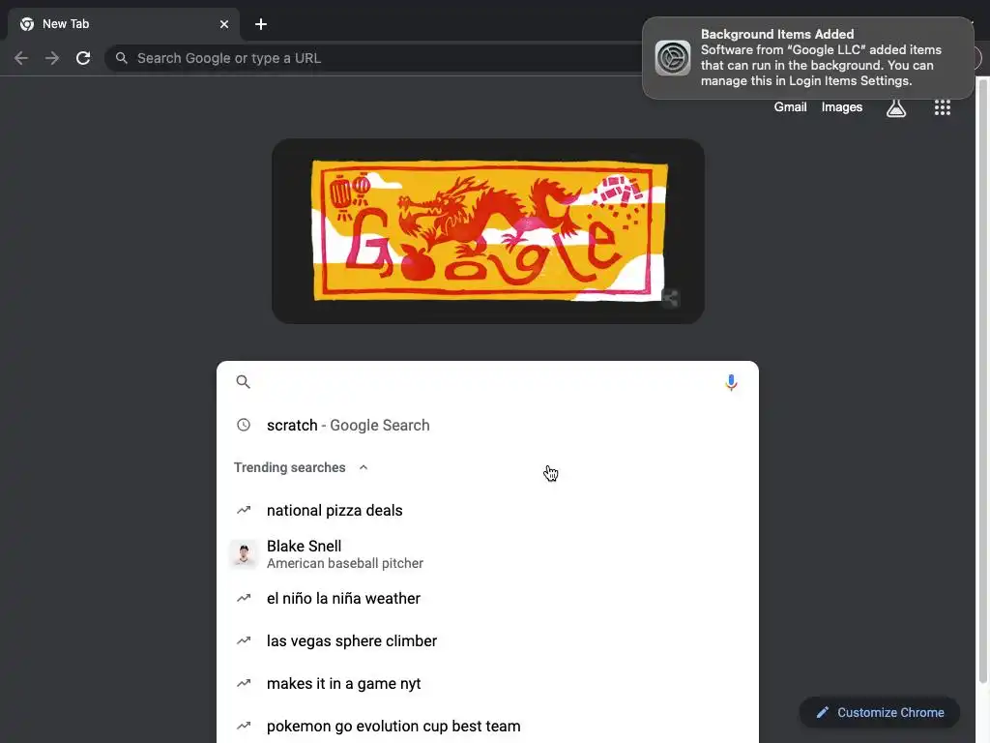This screenshot has width=990, height=743.
Task: Click the dragon Google Doodle
Action: [x=487, y=230]
